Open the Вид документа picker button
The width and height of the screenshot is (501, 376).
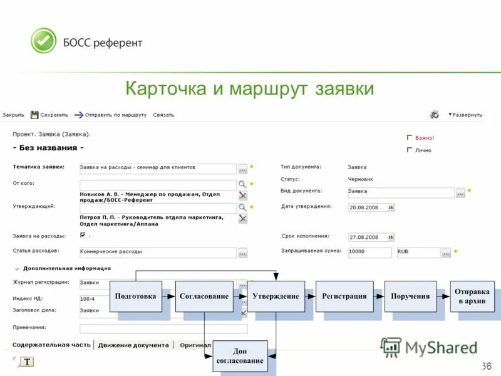(460, 192)
